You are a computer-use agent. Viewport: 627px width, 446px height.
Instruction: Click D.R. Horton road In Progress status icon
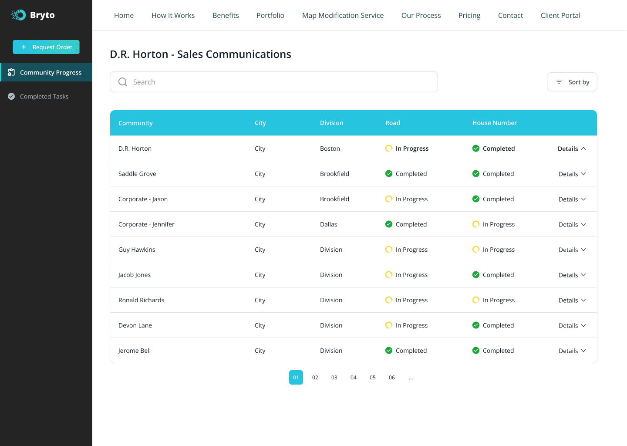tap(389, 149)
